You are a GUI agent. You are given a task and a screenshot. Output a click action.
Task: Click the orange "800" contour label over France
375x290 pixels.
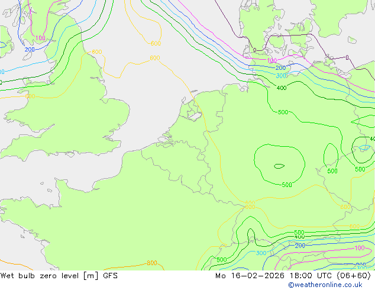[x=152, y=263]
